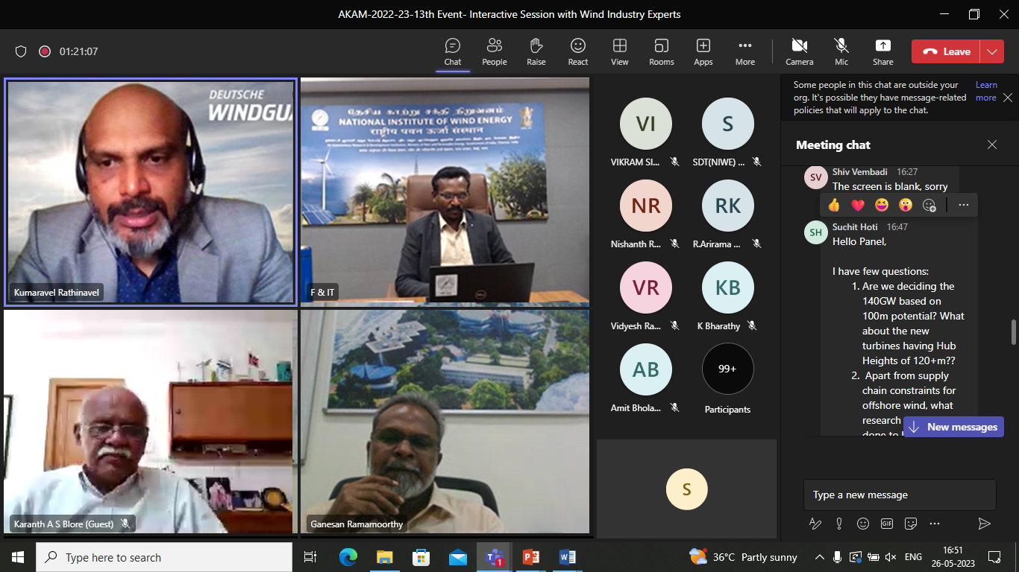Unmute the Mic

tap(841, 51)
